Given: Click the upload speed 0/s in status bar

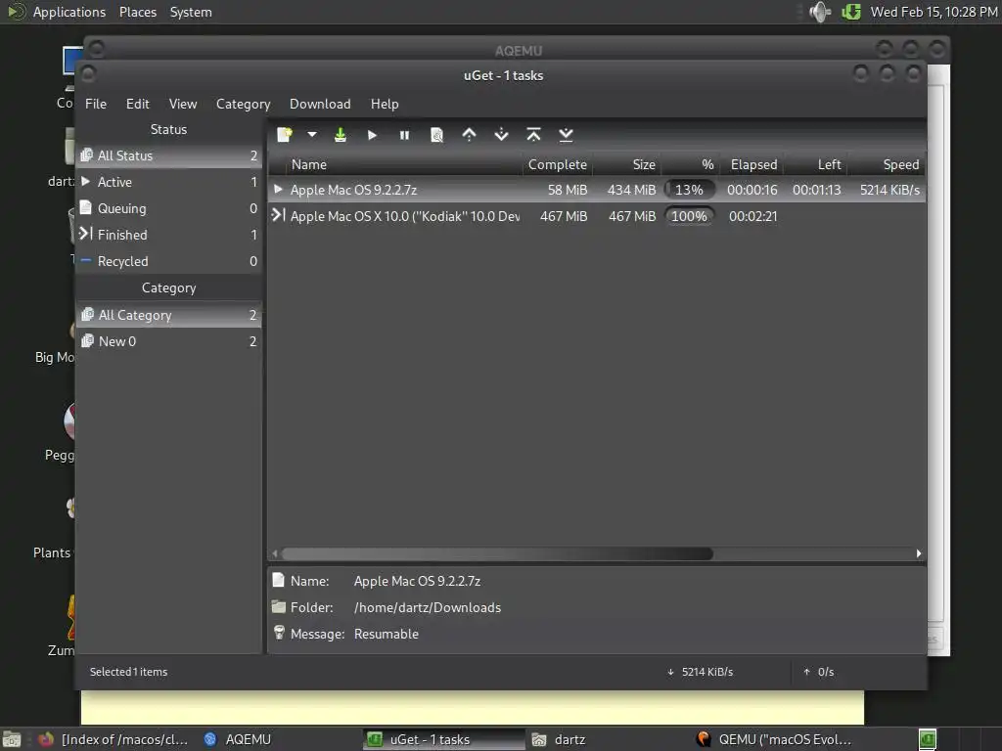Looking at the screenshot, I should pos(826,672).
